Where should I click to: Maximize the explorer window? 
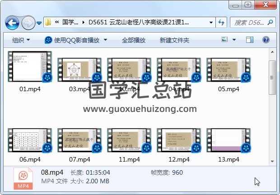point(248,5)
